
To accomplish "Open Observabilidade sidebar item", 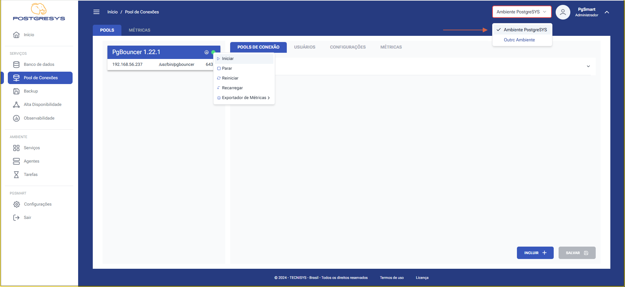I will point(40,118).
